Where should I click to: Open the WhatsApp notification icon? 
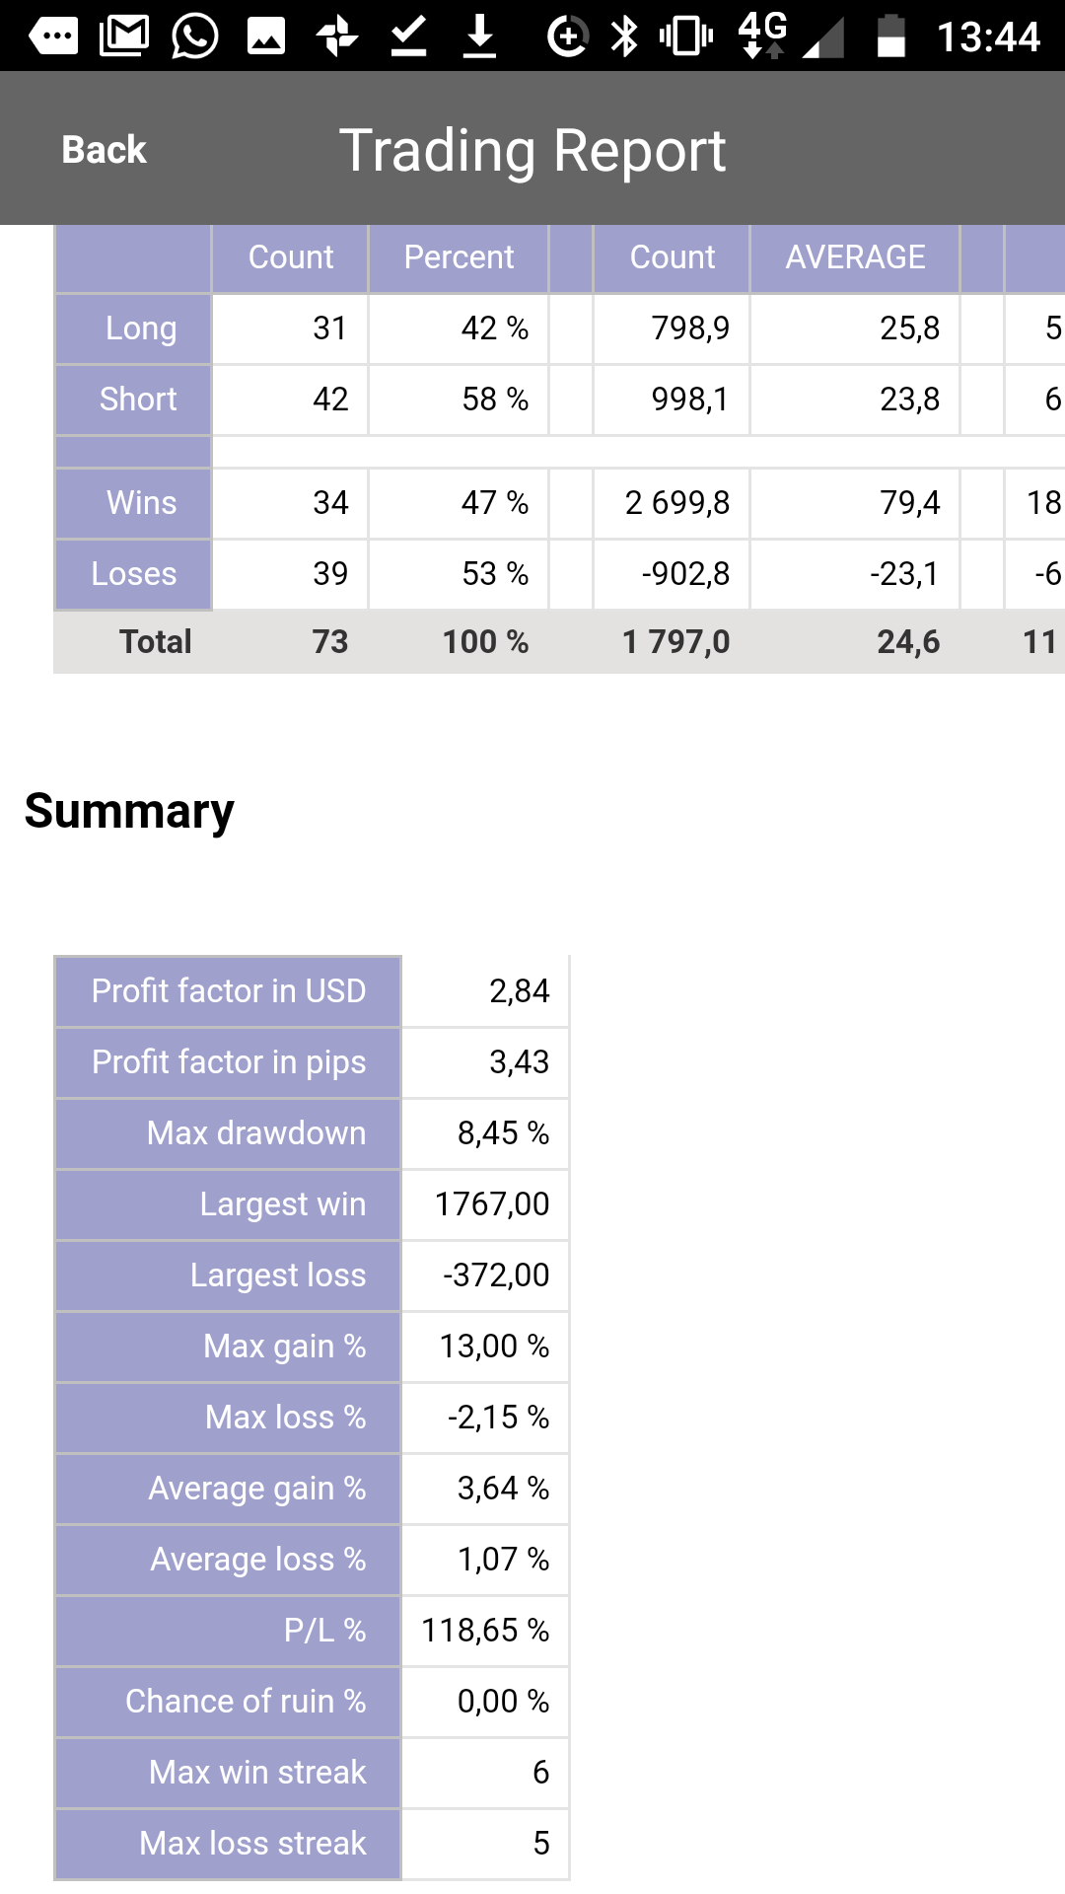click(x=195, y=36)
